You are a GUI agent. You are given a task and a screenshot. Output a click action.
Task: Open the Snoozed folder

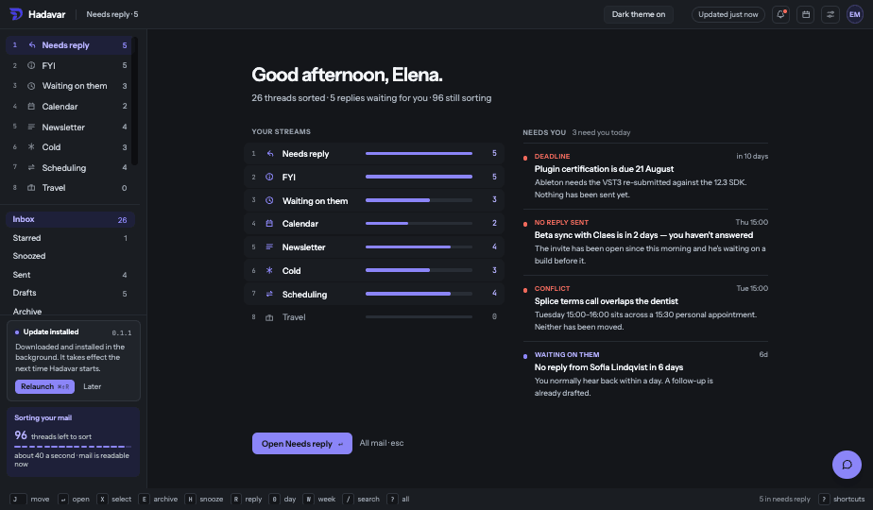click(x=70, y=256)
